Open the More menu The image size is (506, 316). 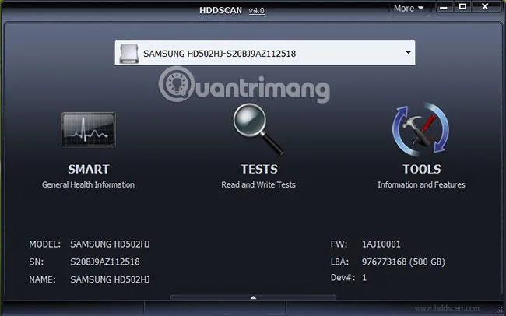point(409,9)
